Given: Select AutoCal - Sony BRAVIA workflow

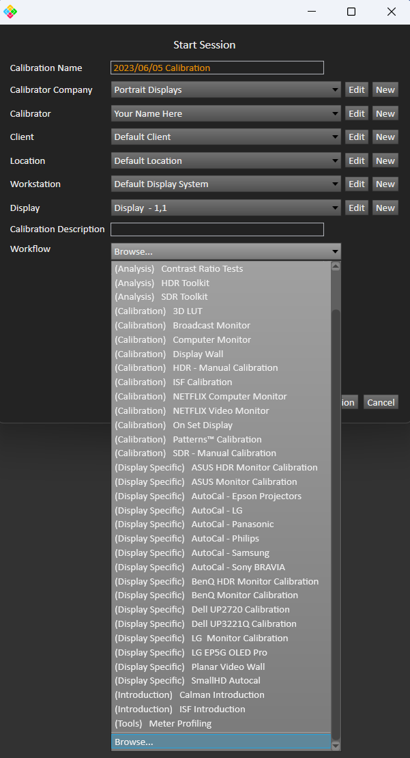Looking at the screenshot, I should 221,567.
